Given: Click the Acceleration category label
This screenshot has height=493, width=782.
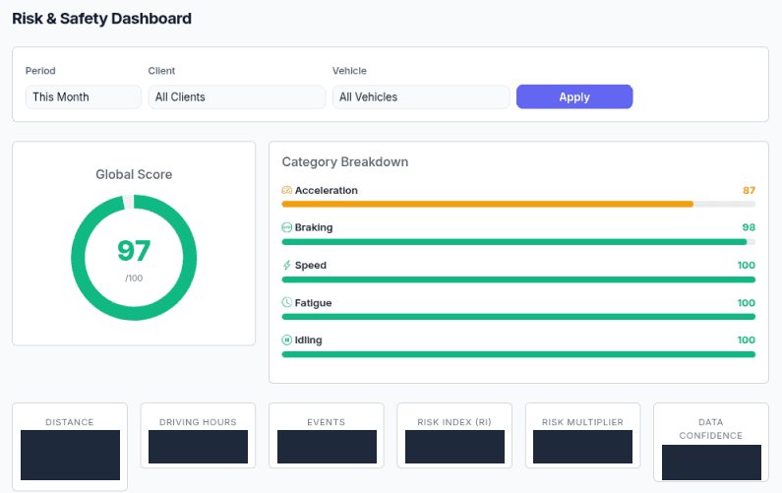Looking at the screenshot, I should point(327,190).
